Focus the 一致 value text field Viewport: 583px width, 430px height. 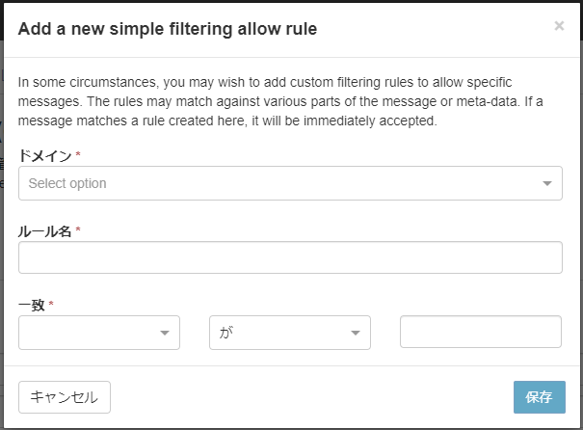481,332
